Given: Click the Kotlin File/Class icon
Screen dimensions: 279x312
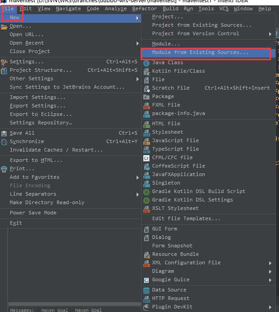Looking at the screenshot, I should [x=146, y=72].
